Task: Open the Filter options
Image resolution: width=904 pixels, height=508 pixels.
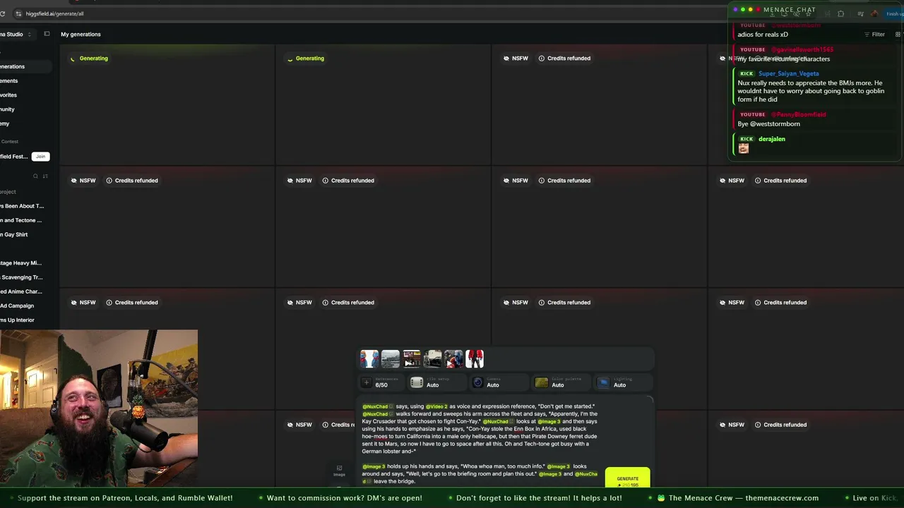Action: pos(874,34)
